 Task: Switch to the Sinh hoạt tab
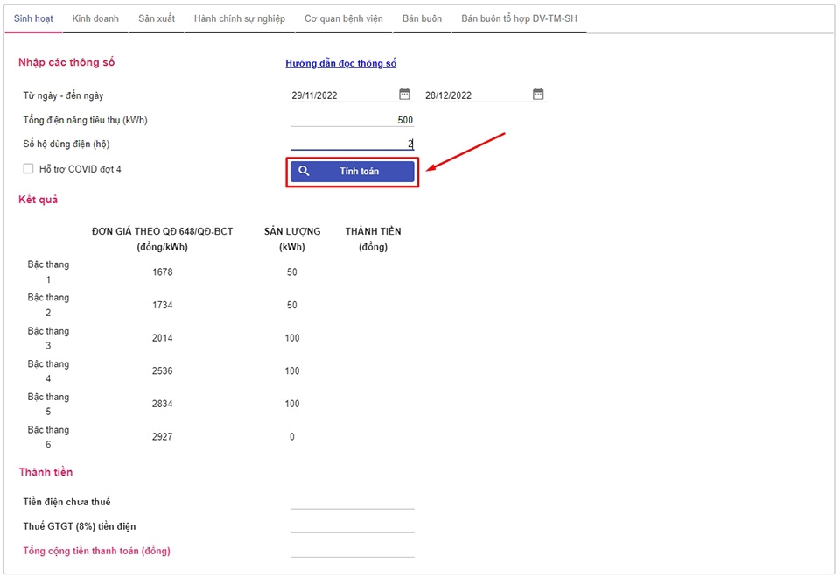pyautogui.click(x=33, y=18)
